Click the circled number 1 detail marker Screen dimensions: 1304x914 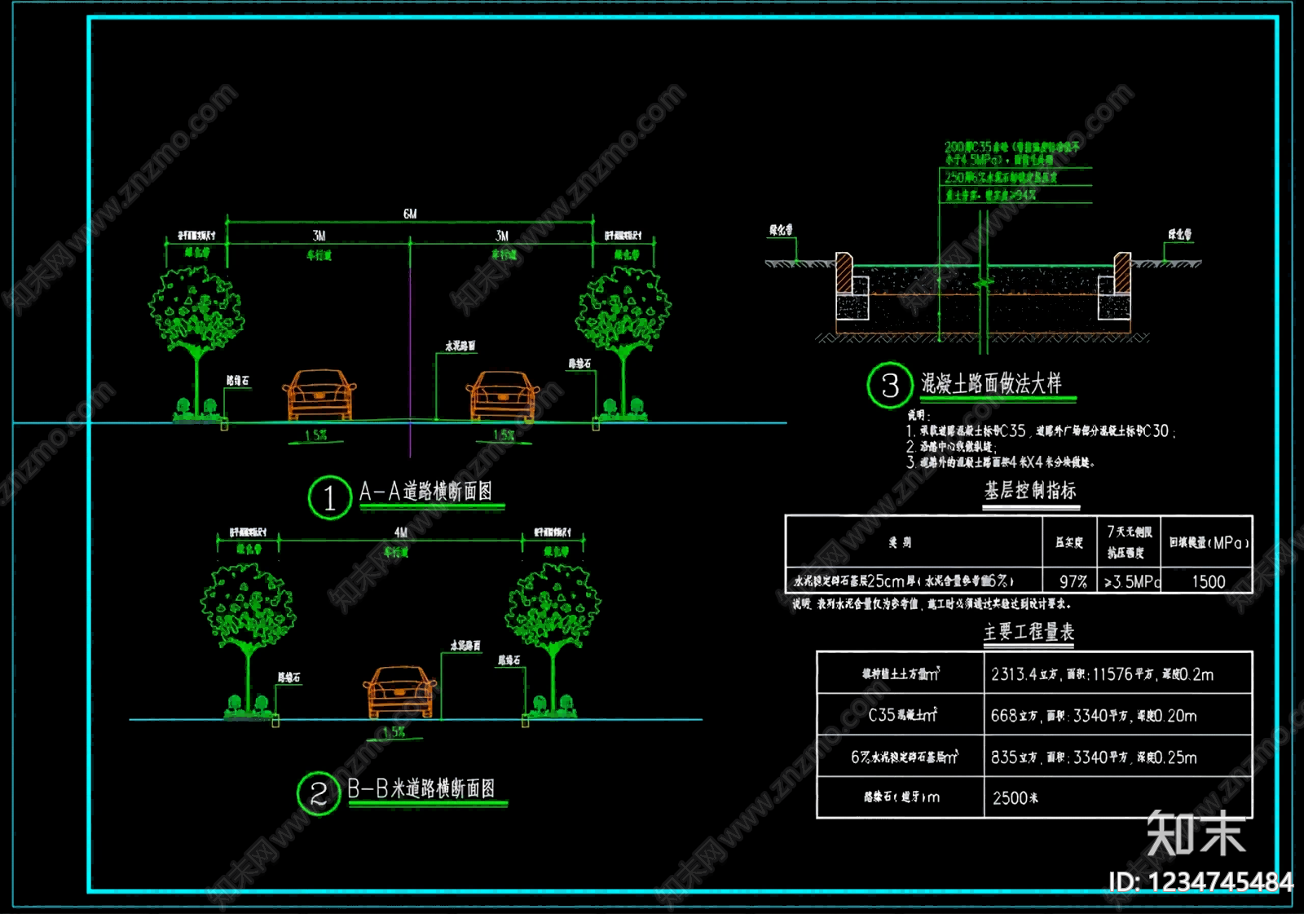tap(330, 497)
